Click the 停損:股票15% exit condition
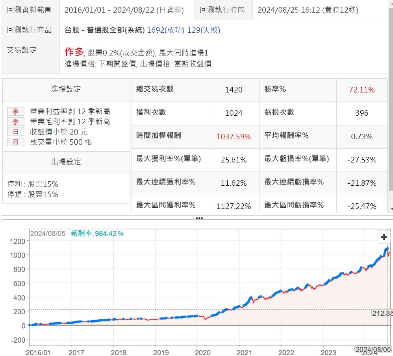The height and width of the screenshot is (356, 393). (33, 194)
